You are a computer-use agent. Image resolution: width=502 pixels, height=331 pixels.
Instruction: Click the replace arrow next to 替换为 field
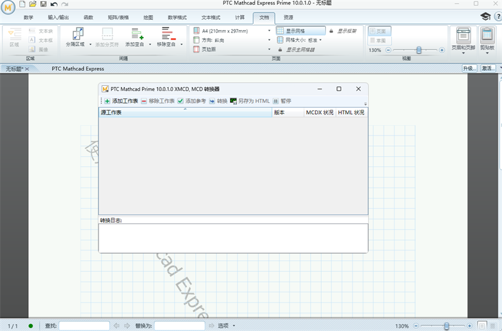pos(211,325)
